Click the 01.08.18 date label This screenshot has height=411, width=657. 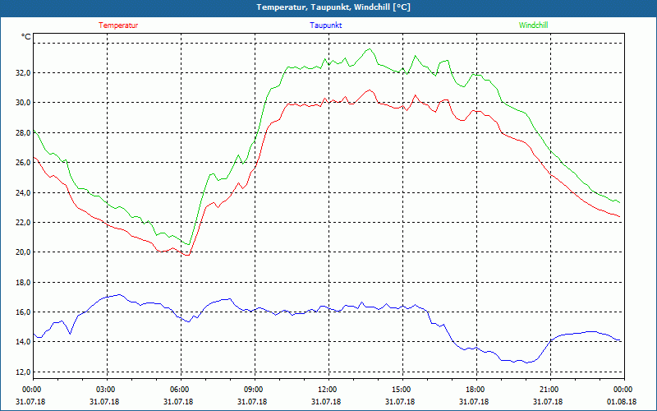pos(622,402)
